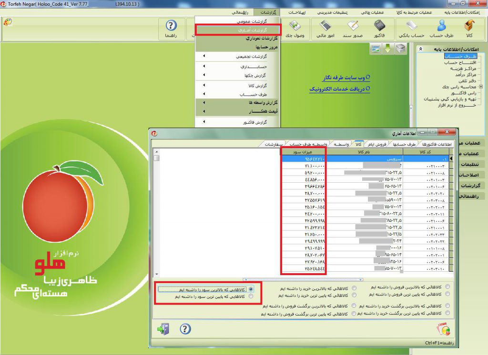Open the دریافت خدمات الکترونیک link
The width and height of the screenshot is (488, 355).
(339, 89)
